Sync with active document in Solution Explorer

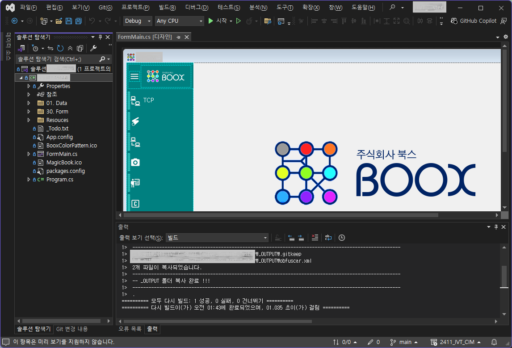(x=50, y=48)
